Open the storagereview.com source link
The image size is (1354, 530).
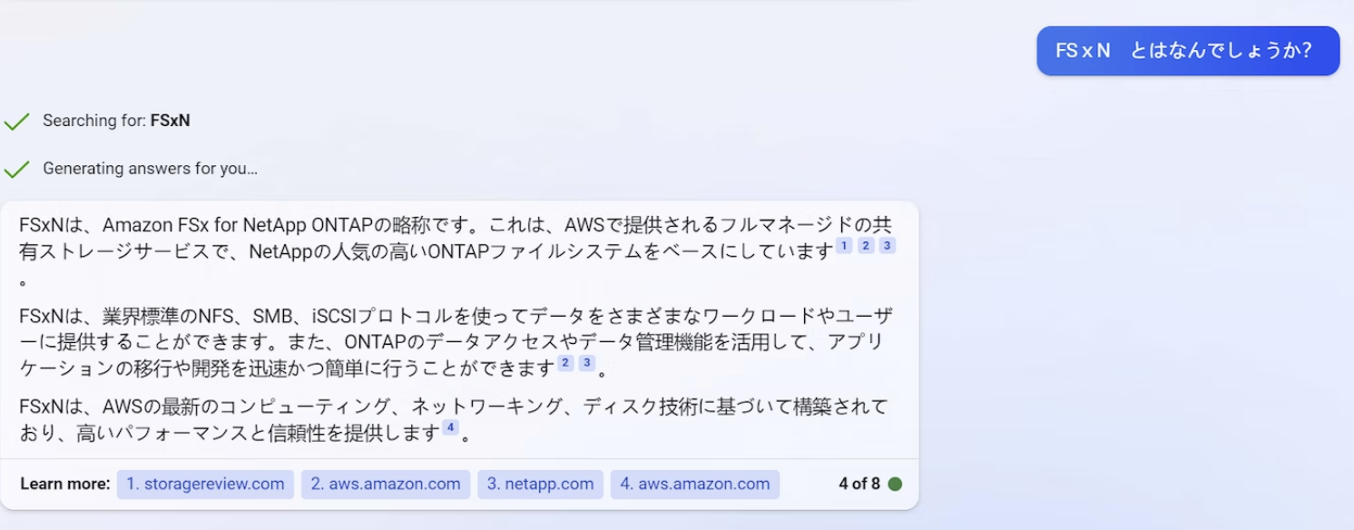click(205, 484)
